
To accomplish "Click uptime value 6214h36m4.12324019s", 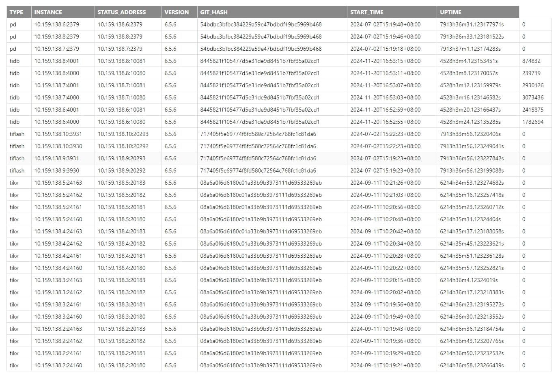I will coord(469,280).
